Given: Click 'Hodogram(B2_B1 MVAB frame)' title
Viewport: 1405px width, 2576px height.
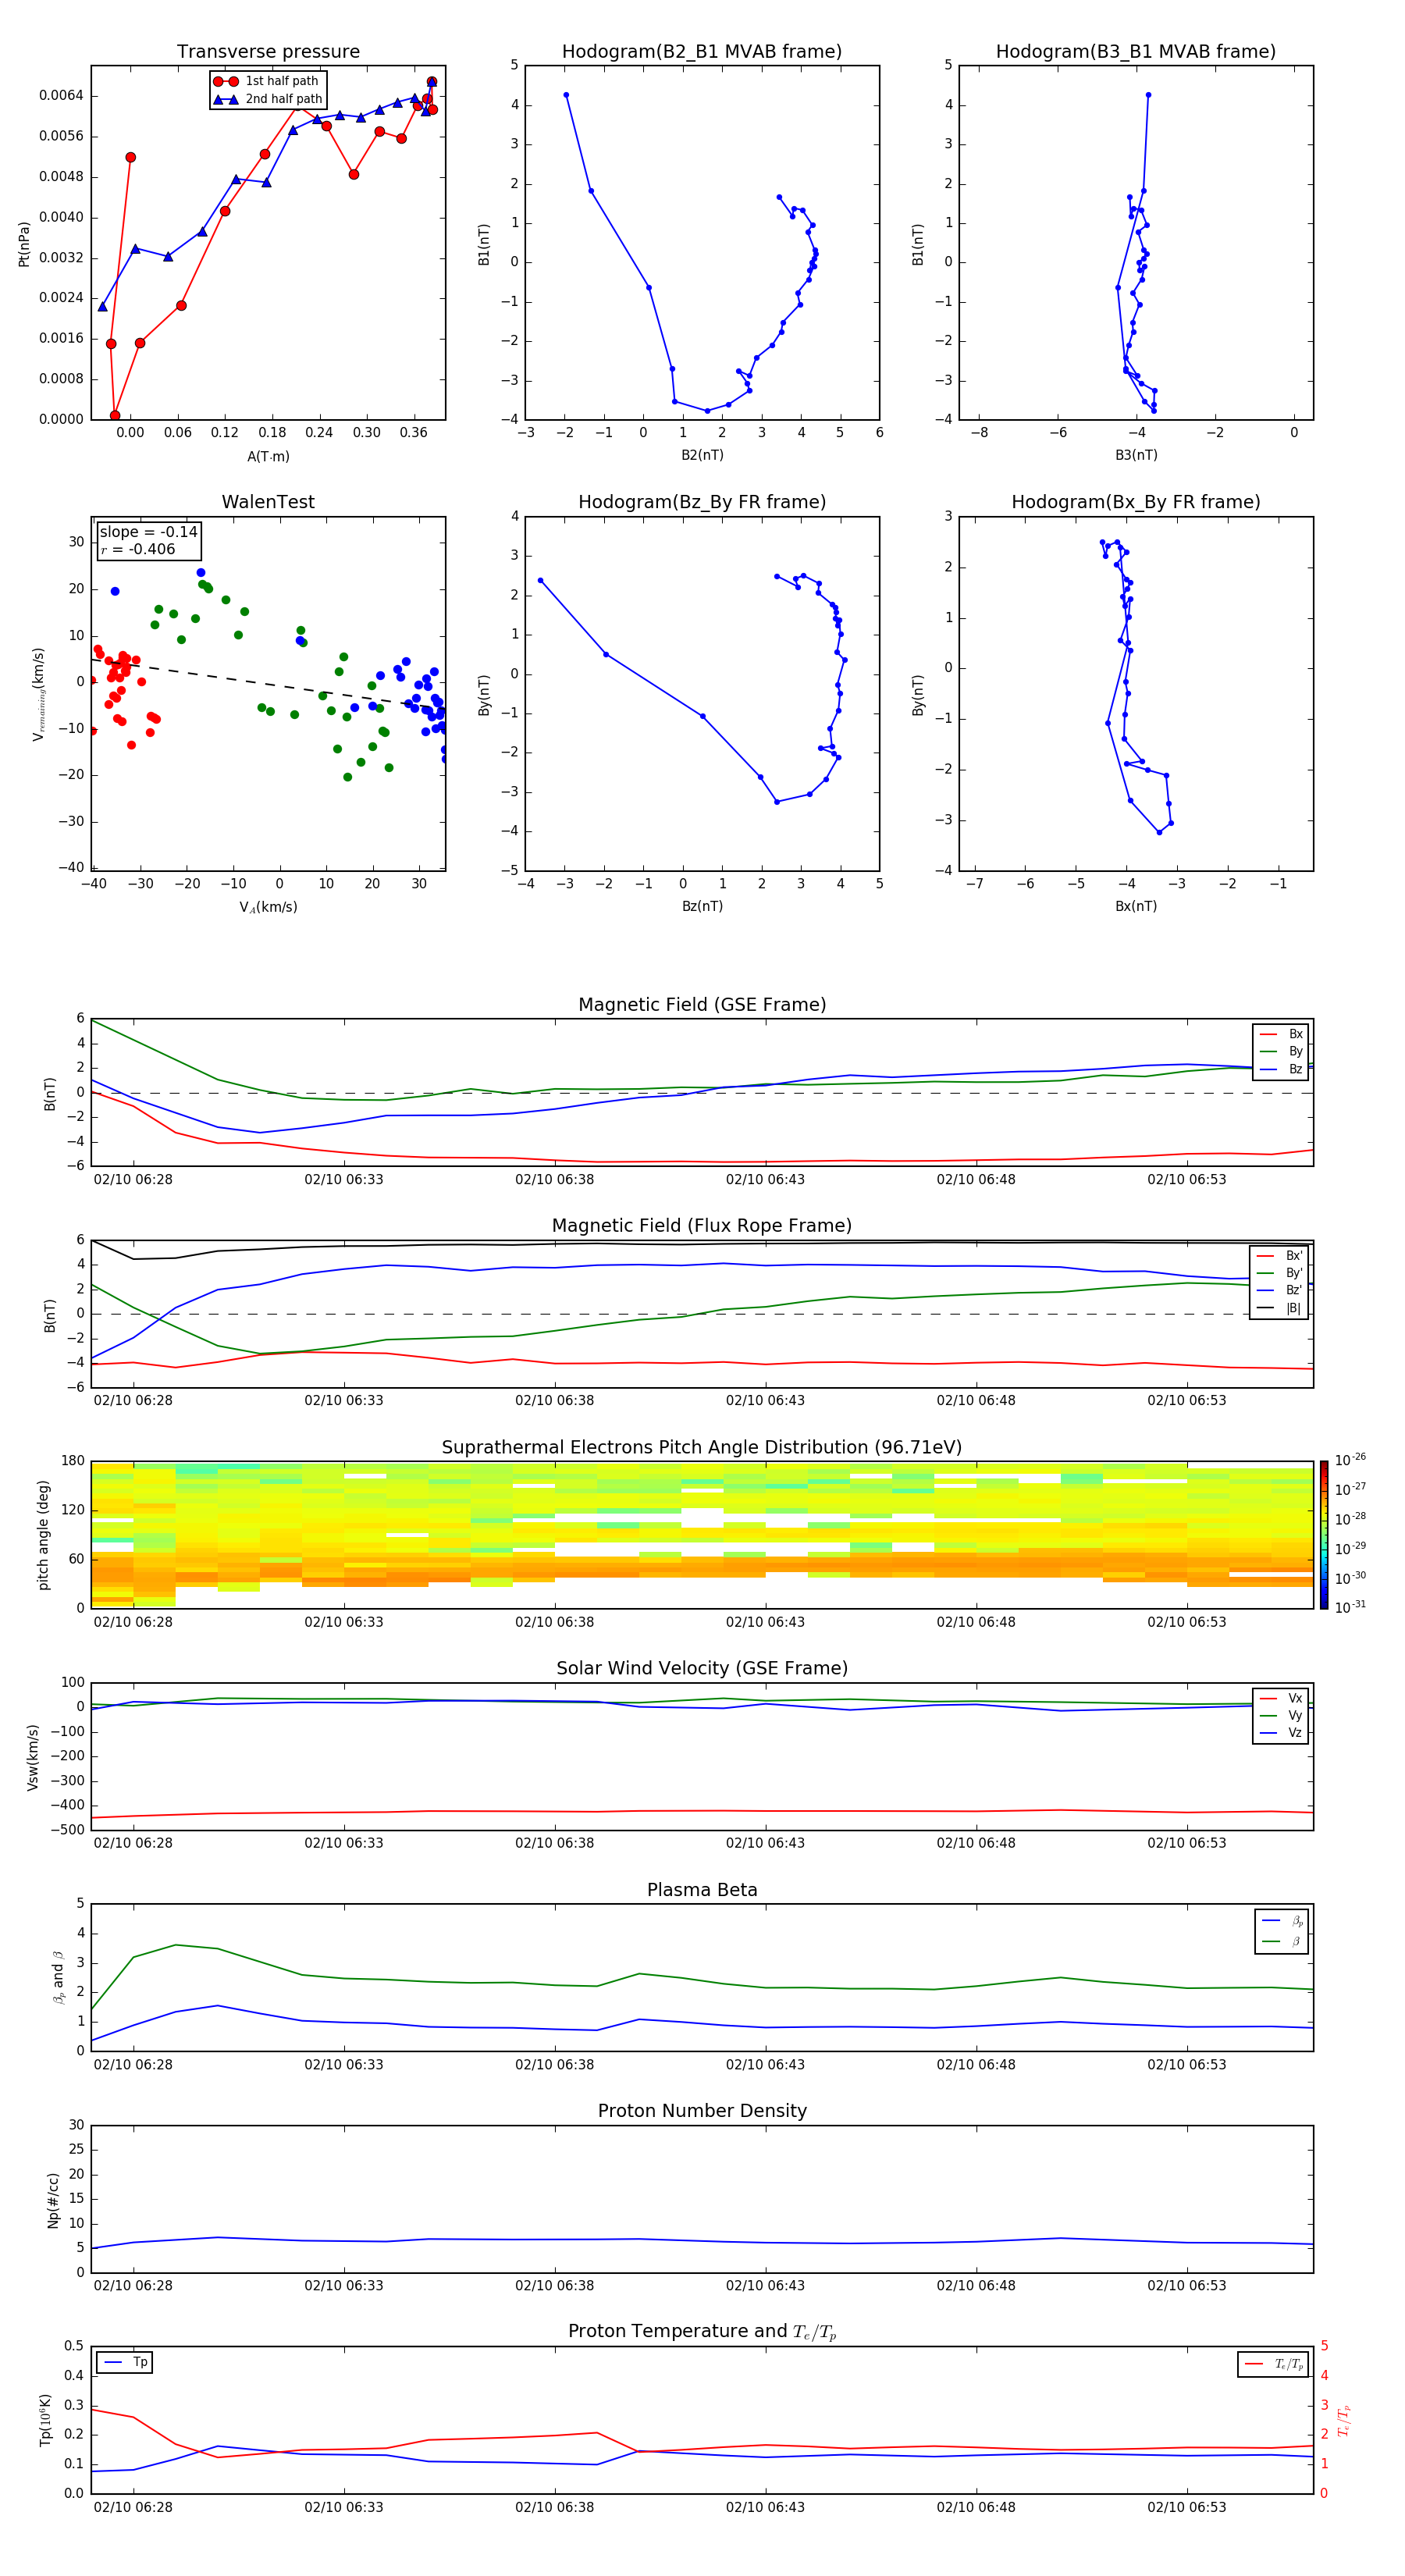Looking at the screenshot, I should point(702,52).
